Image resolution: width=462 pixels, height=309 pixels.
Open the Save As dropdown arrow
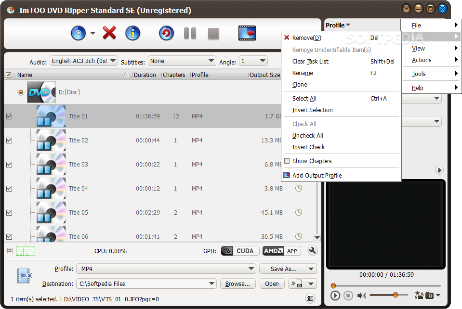(311, 269)
